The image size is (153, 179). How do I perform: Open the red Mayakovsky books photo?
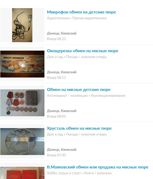click(x=22, y=173)
